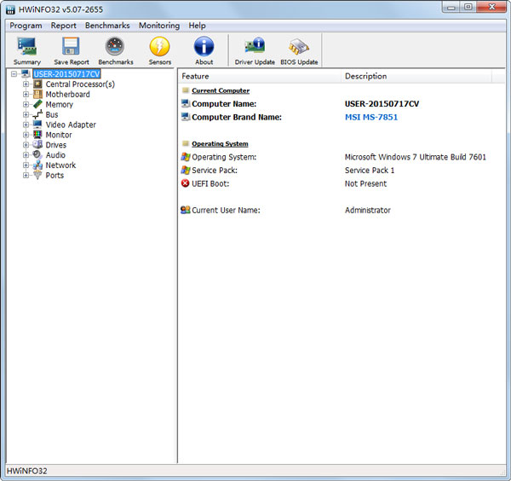Click the Description column header

coord(416,76)
